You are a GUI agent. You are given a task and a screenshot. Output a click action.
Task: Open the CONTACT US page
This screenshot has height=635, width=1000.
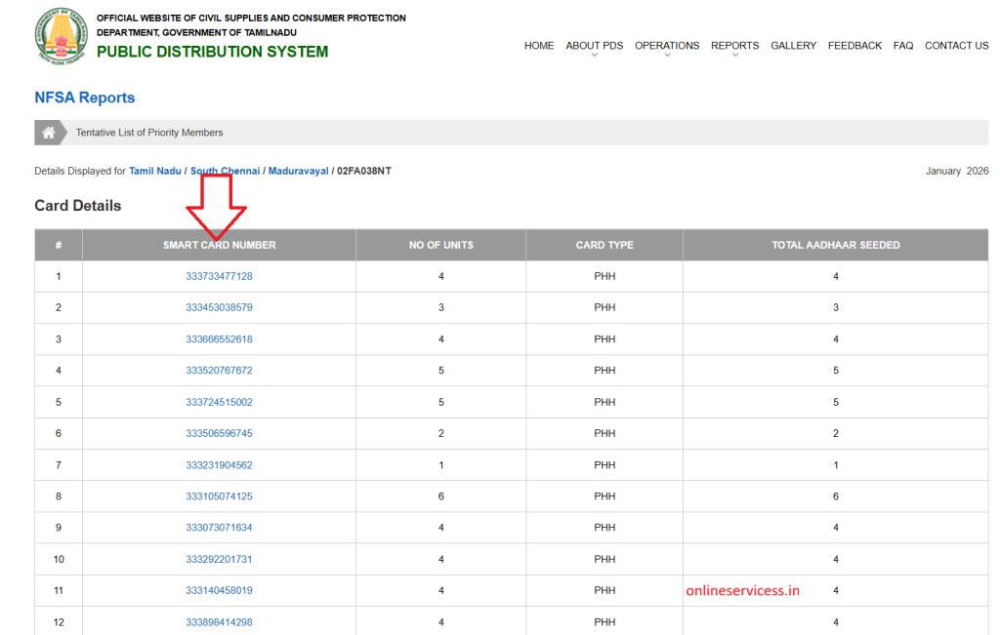click(x=956, y=46)
